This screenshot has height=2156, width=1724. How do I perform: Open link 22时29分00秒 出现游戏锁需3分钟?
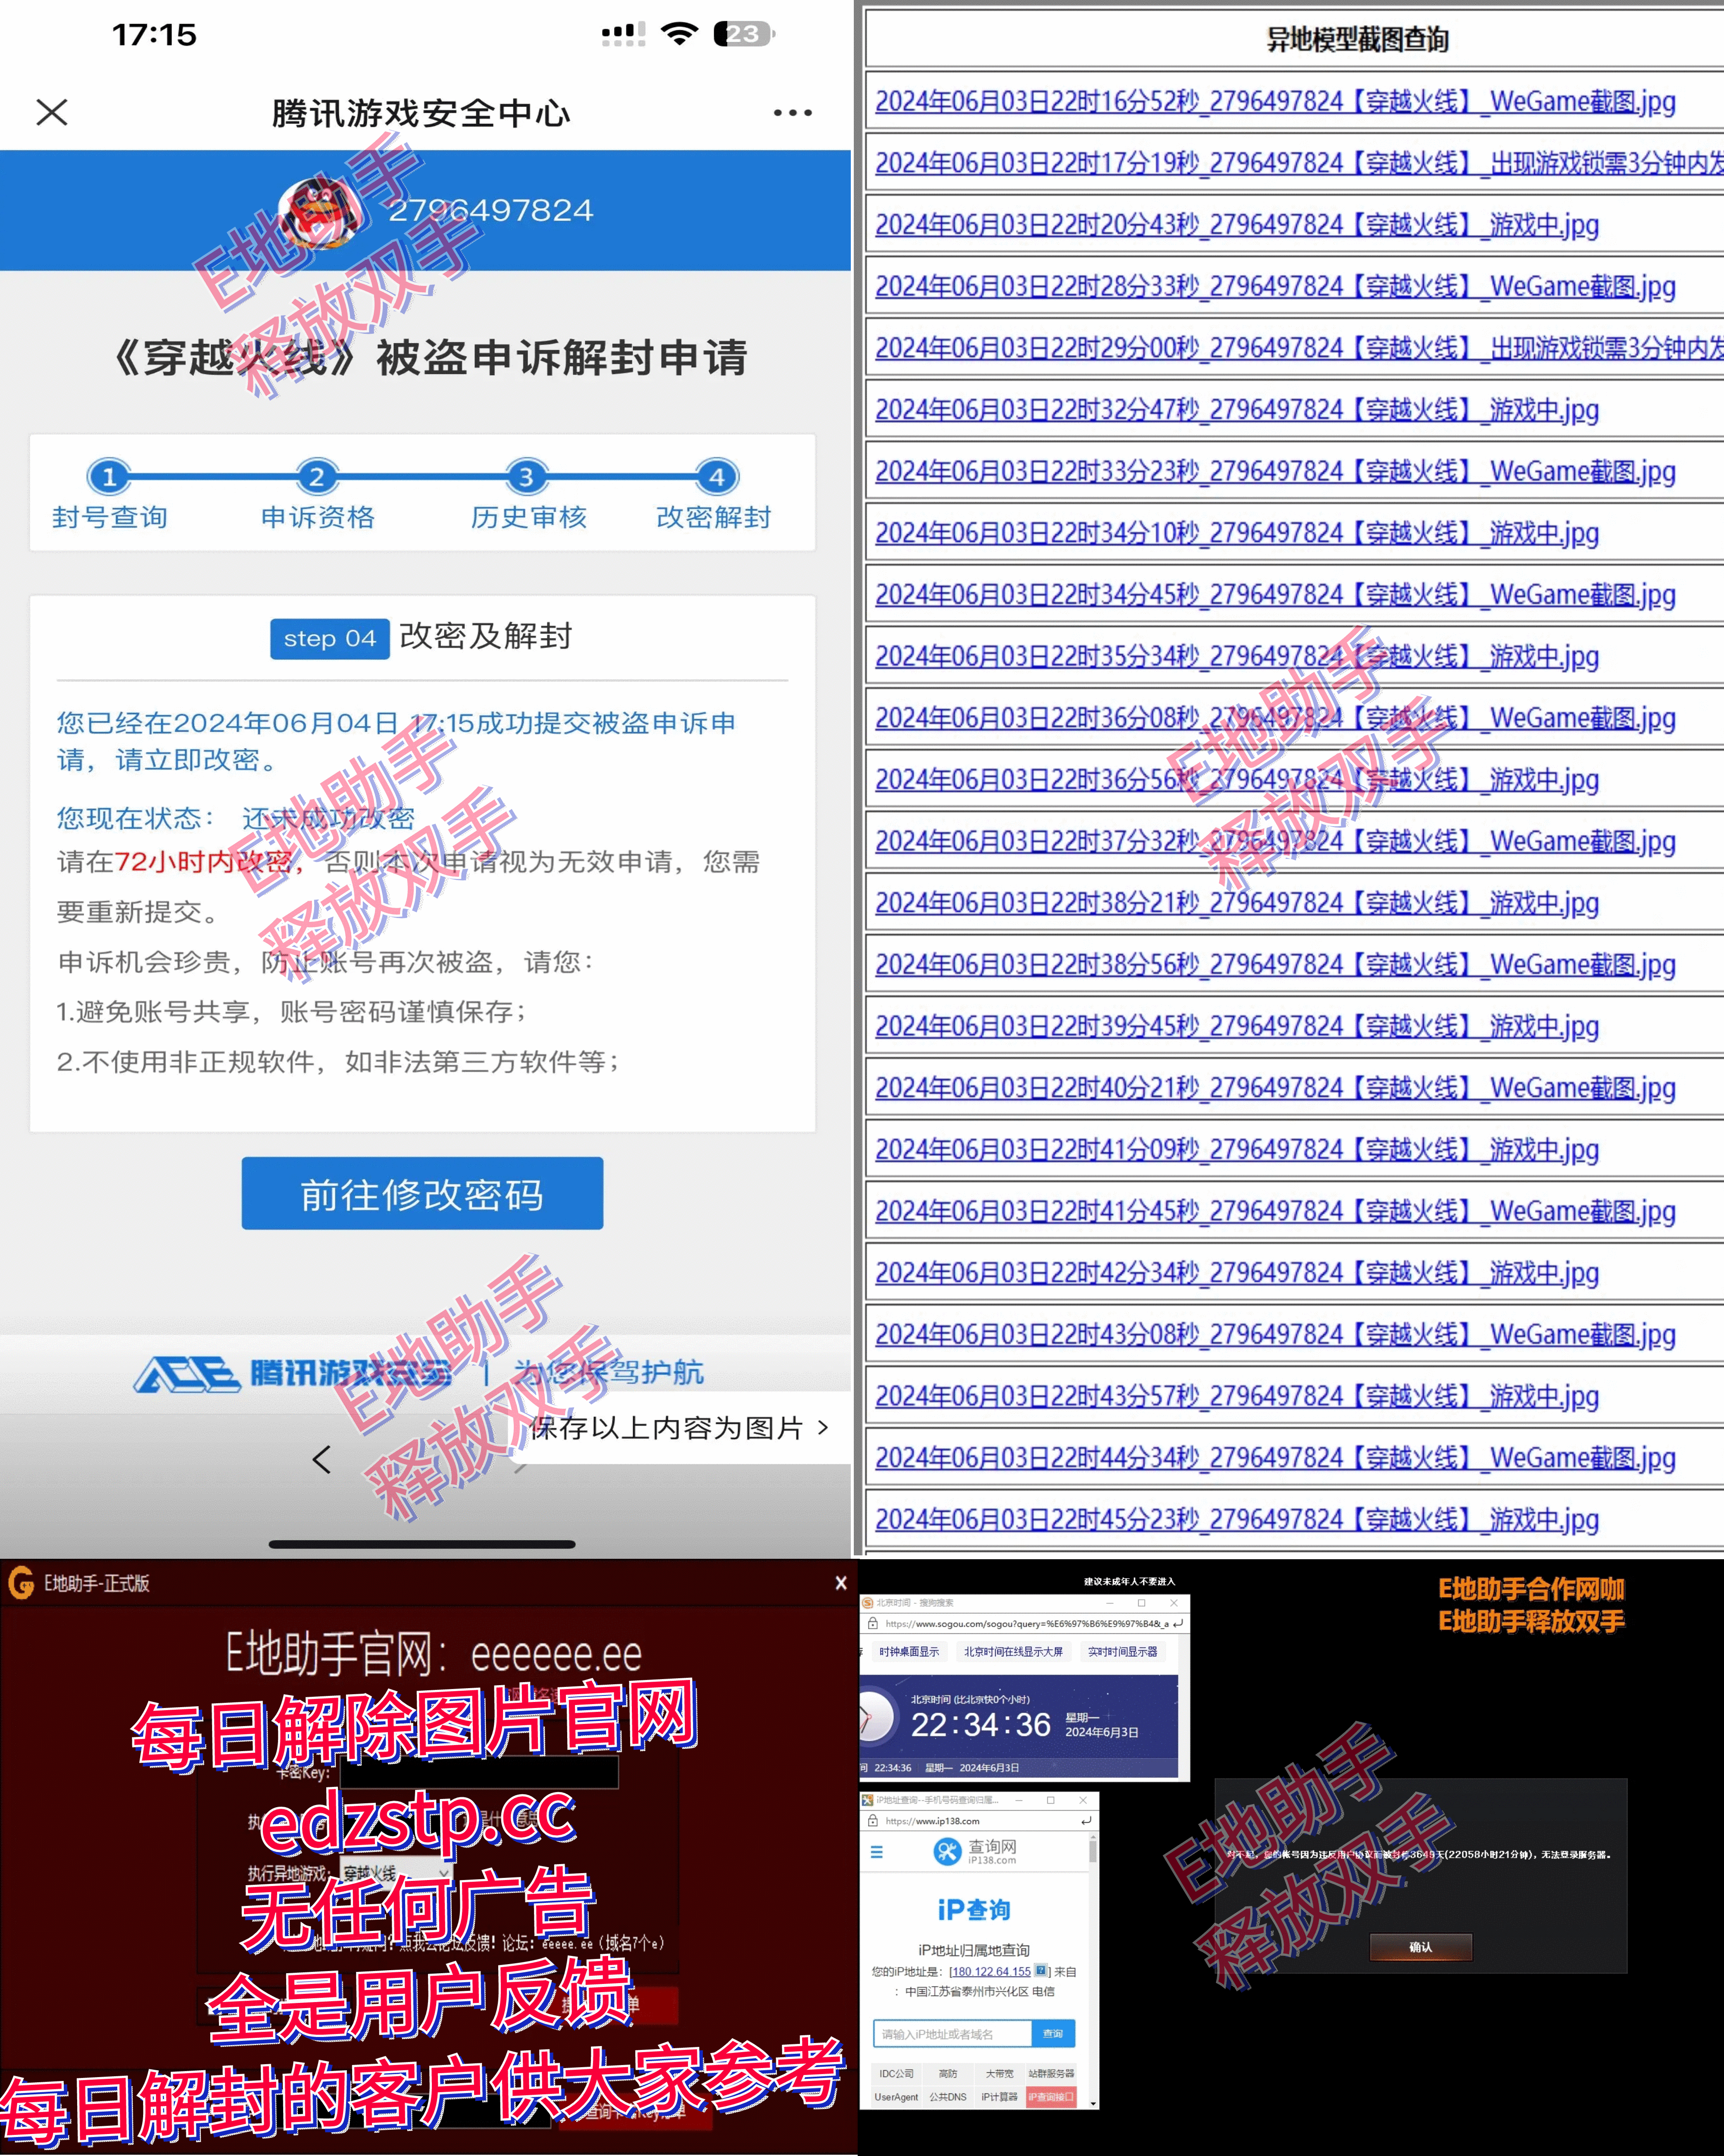click(1299, 348)
